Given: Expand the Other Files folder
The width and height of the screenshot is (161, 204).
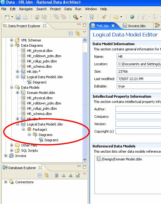Looking at the screenshot, I should point(11,145).
